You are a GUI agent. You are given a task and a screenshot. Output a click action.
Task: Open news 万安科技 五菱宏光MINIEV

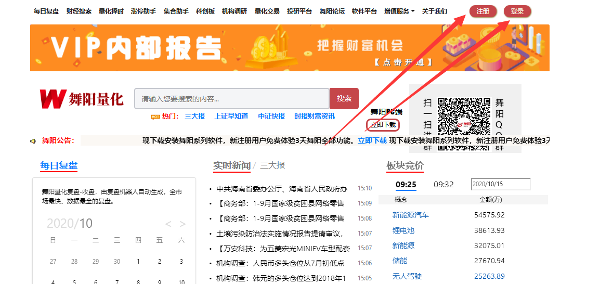tap(283, 249)
